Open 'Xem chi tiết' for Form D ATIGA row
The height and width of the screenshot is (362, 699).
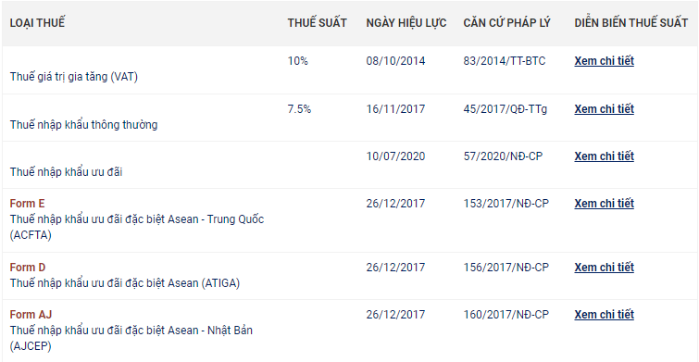(604, 268)
